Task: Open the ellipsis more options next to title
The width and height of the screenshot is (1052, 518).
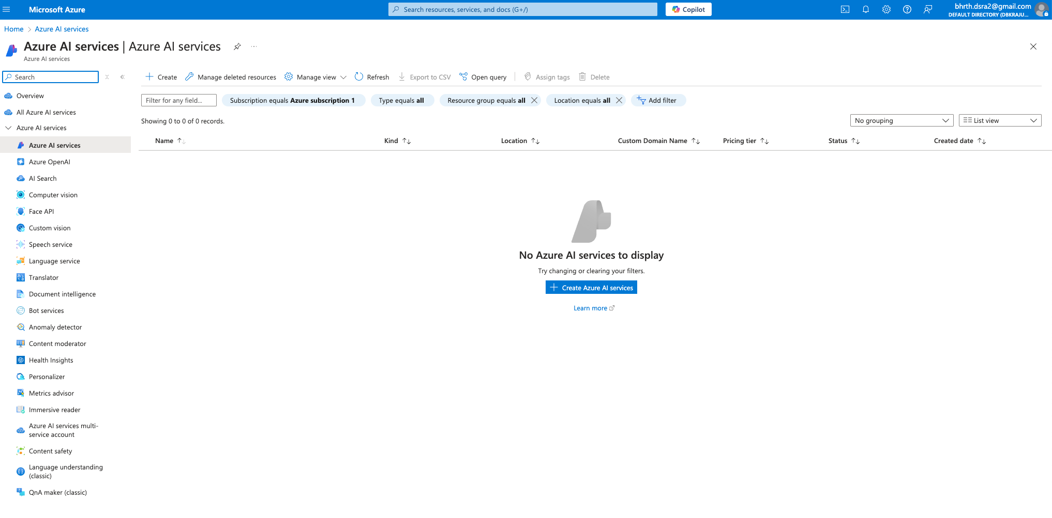Action: [x=254, y=46]
